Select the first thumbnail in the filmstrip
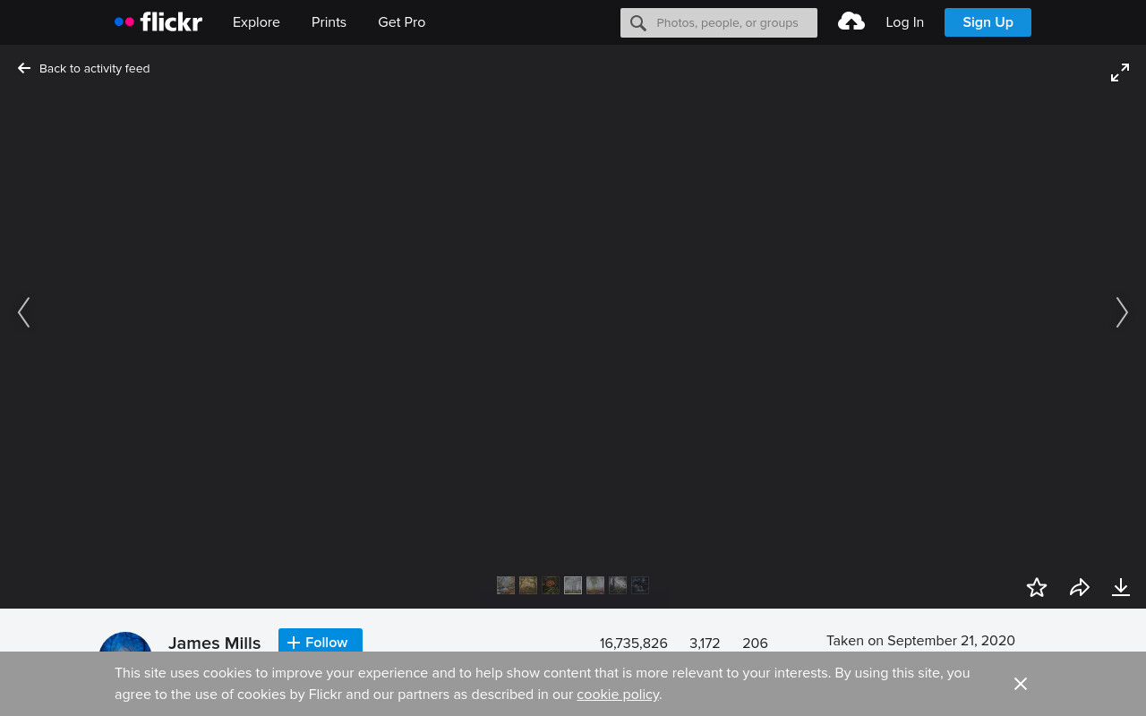Image resolution: width=1146 pixels, height=716 pixels. tap(506, 585)
